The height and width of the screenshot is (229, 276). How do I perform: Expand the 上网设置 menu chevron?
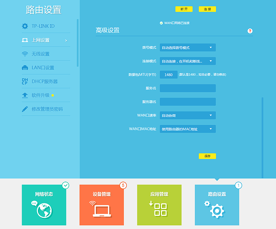[67, 40]
